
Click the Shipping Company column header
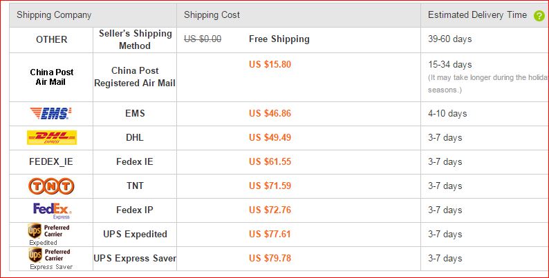[54, 15]
